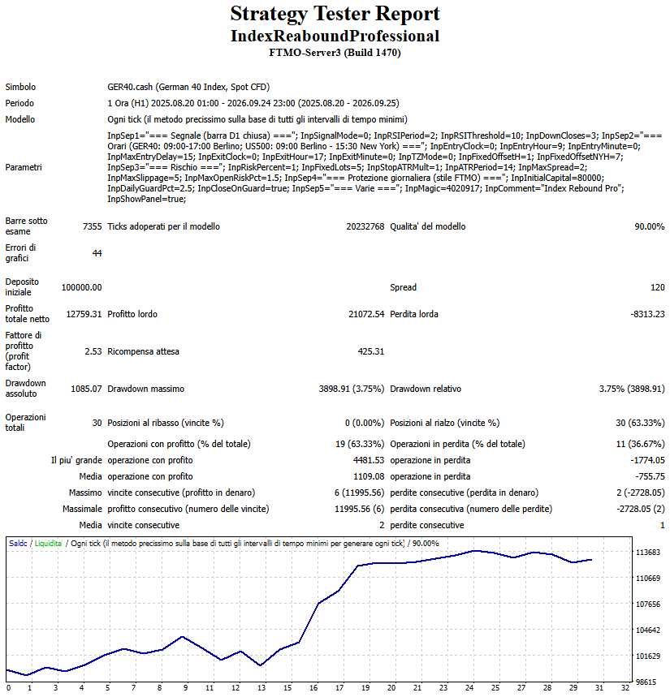Click the 'Fattore di profitto (profit factor)' label
Image resolution: width=670 pixels, height=697 pixels.
24,351
